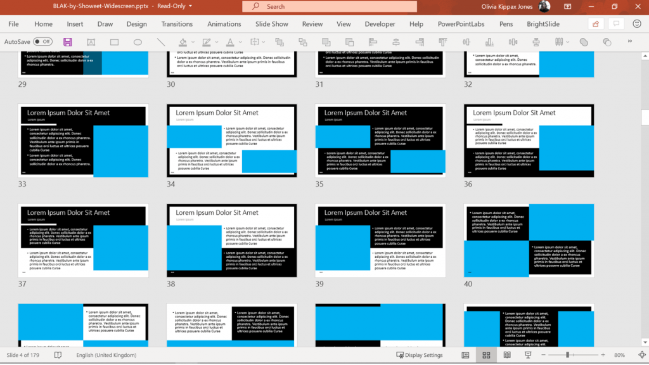Screen dimensions: 649x365
Task: Switch to Normal view from the status bar
Action: point(465,355)
